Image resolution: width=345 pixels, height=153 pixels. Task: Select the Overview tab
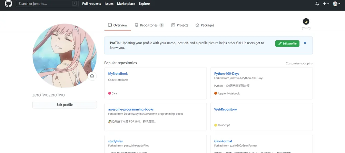(118, 25)
